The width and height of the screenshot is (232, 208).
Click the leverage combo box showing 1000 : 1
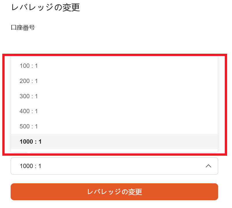pyautogui.click(x=114, y=166)
